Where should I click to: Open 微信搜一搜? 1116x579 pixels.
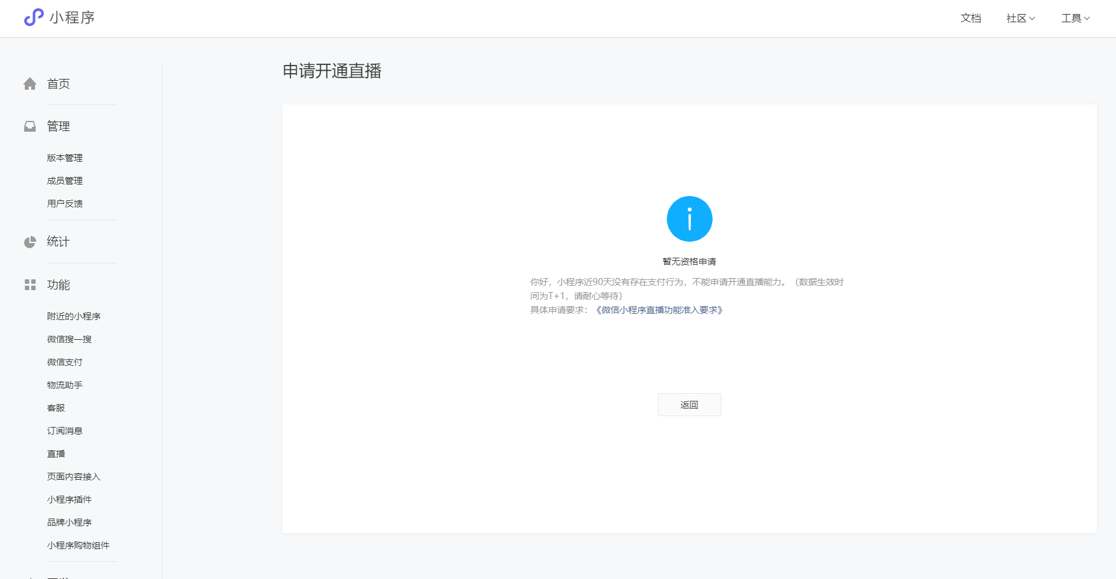[69, 339]
